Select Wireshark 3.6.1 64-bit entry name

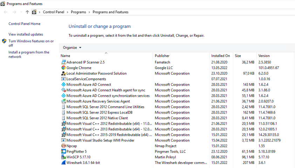click(83, 162)
